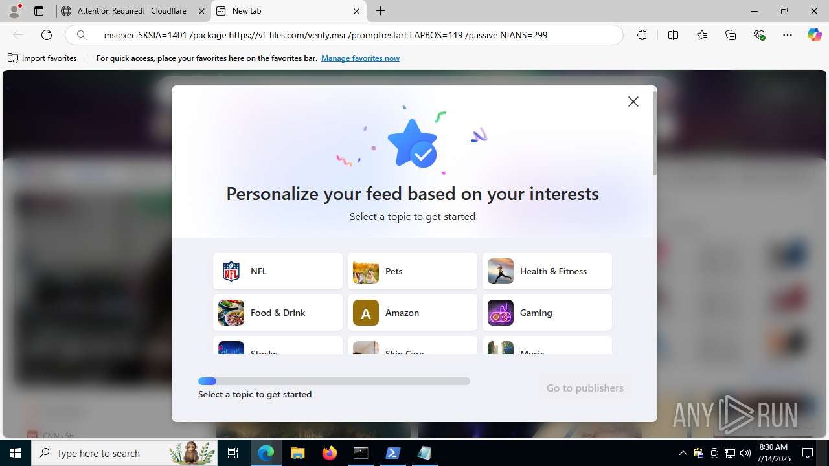Image resolution: width=829 pixels, height=466 pixels.
Task: Open Favorites star icon
Action: pyautogui.click(x=702, y=35)
